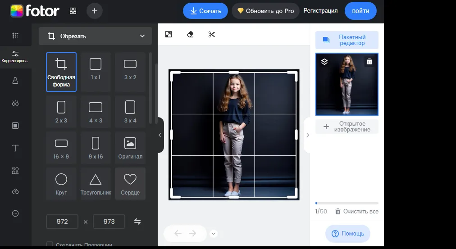Open the Корректировка tab in sidebar
The width and height of the screenshot is (456, 249).
tap(15, 56)
